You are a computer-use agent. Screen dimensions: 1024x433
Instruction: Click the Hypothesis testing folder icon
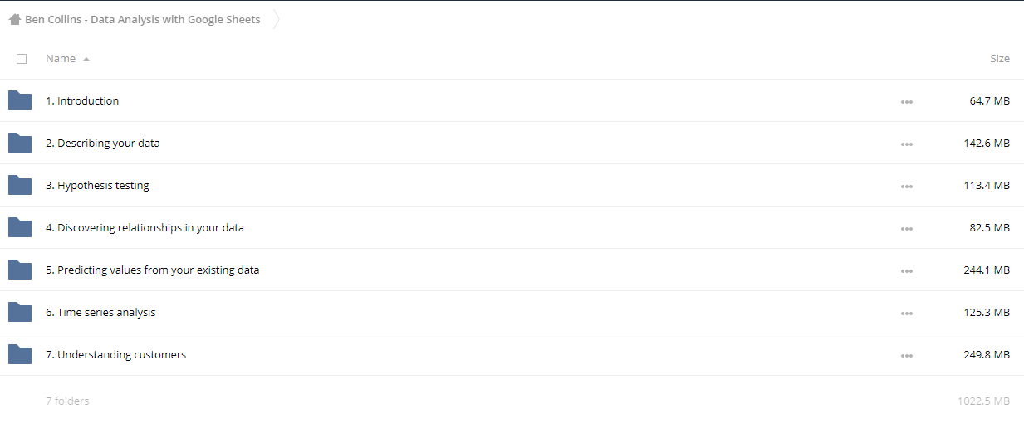pos(20,185)
